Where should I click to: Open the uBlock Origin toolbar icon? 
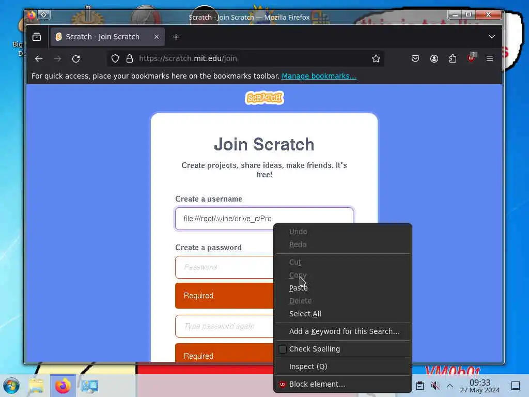point(471,58)
